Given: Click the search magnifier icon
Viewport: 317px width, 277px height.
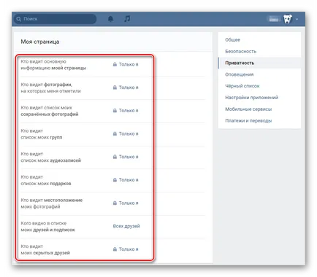Looking at the screenshot, I should [19, 19].
